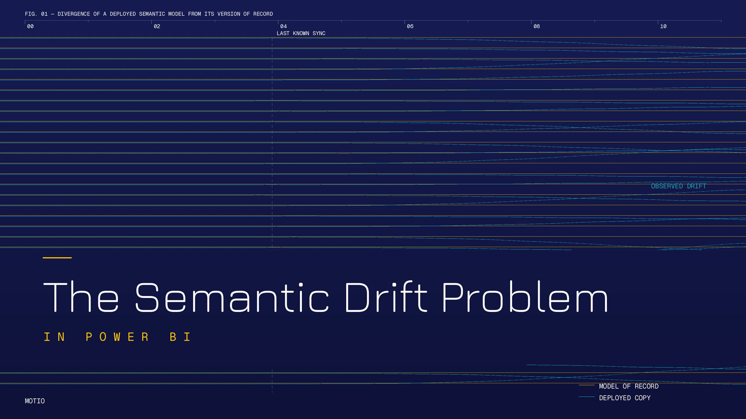Click the 'MOTIO' brand text
The height and width of the screenshot is (419, 746).
pos(35,401)
